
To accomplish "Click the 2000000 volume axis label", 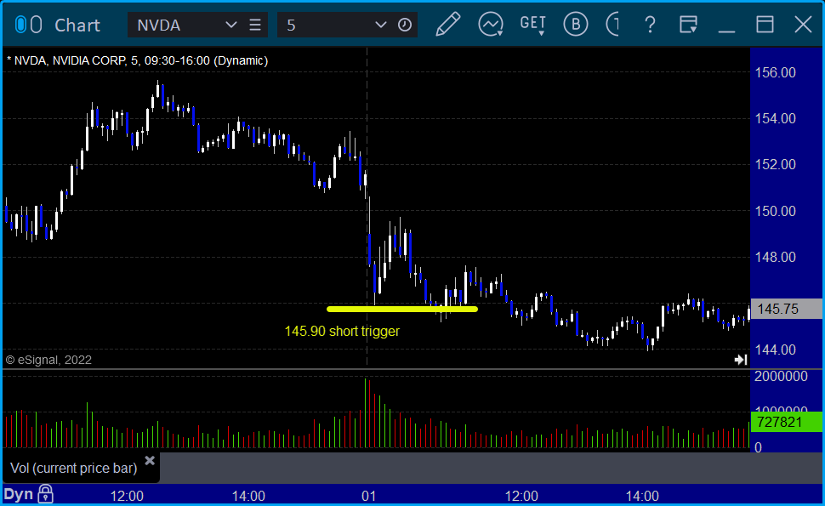I will [x=781, y=376].
